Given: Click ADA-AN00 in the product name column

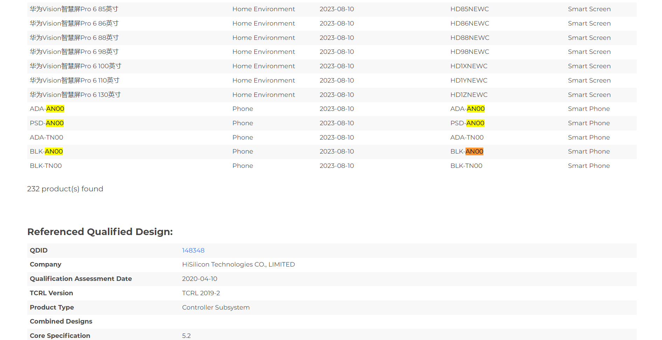Looking at the screenshot, I should coord(47,109).
